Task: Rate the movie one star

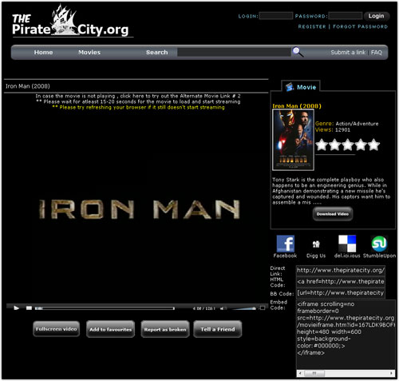Action: [x=322, y=145]
